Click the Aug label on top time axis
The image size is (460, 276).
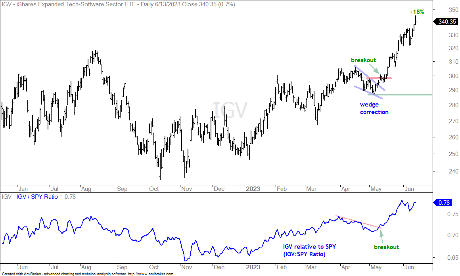coord(86,189)
